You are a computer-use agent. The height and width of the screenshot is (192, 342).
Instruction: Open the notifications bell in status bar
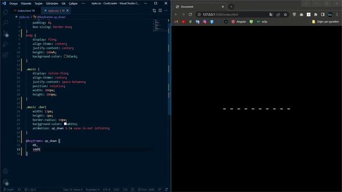tap(166, 190)
